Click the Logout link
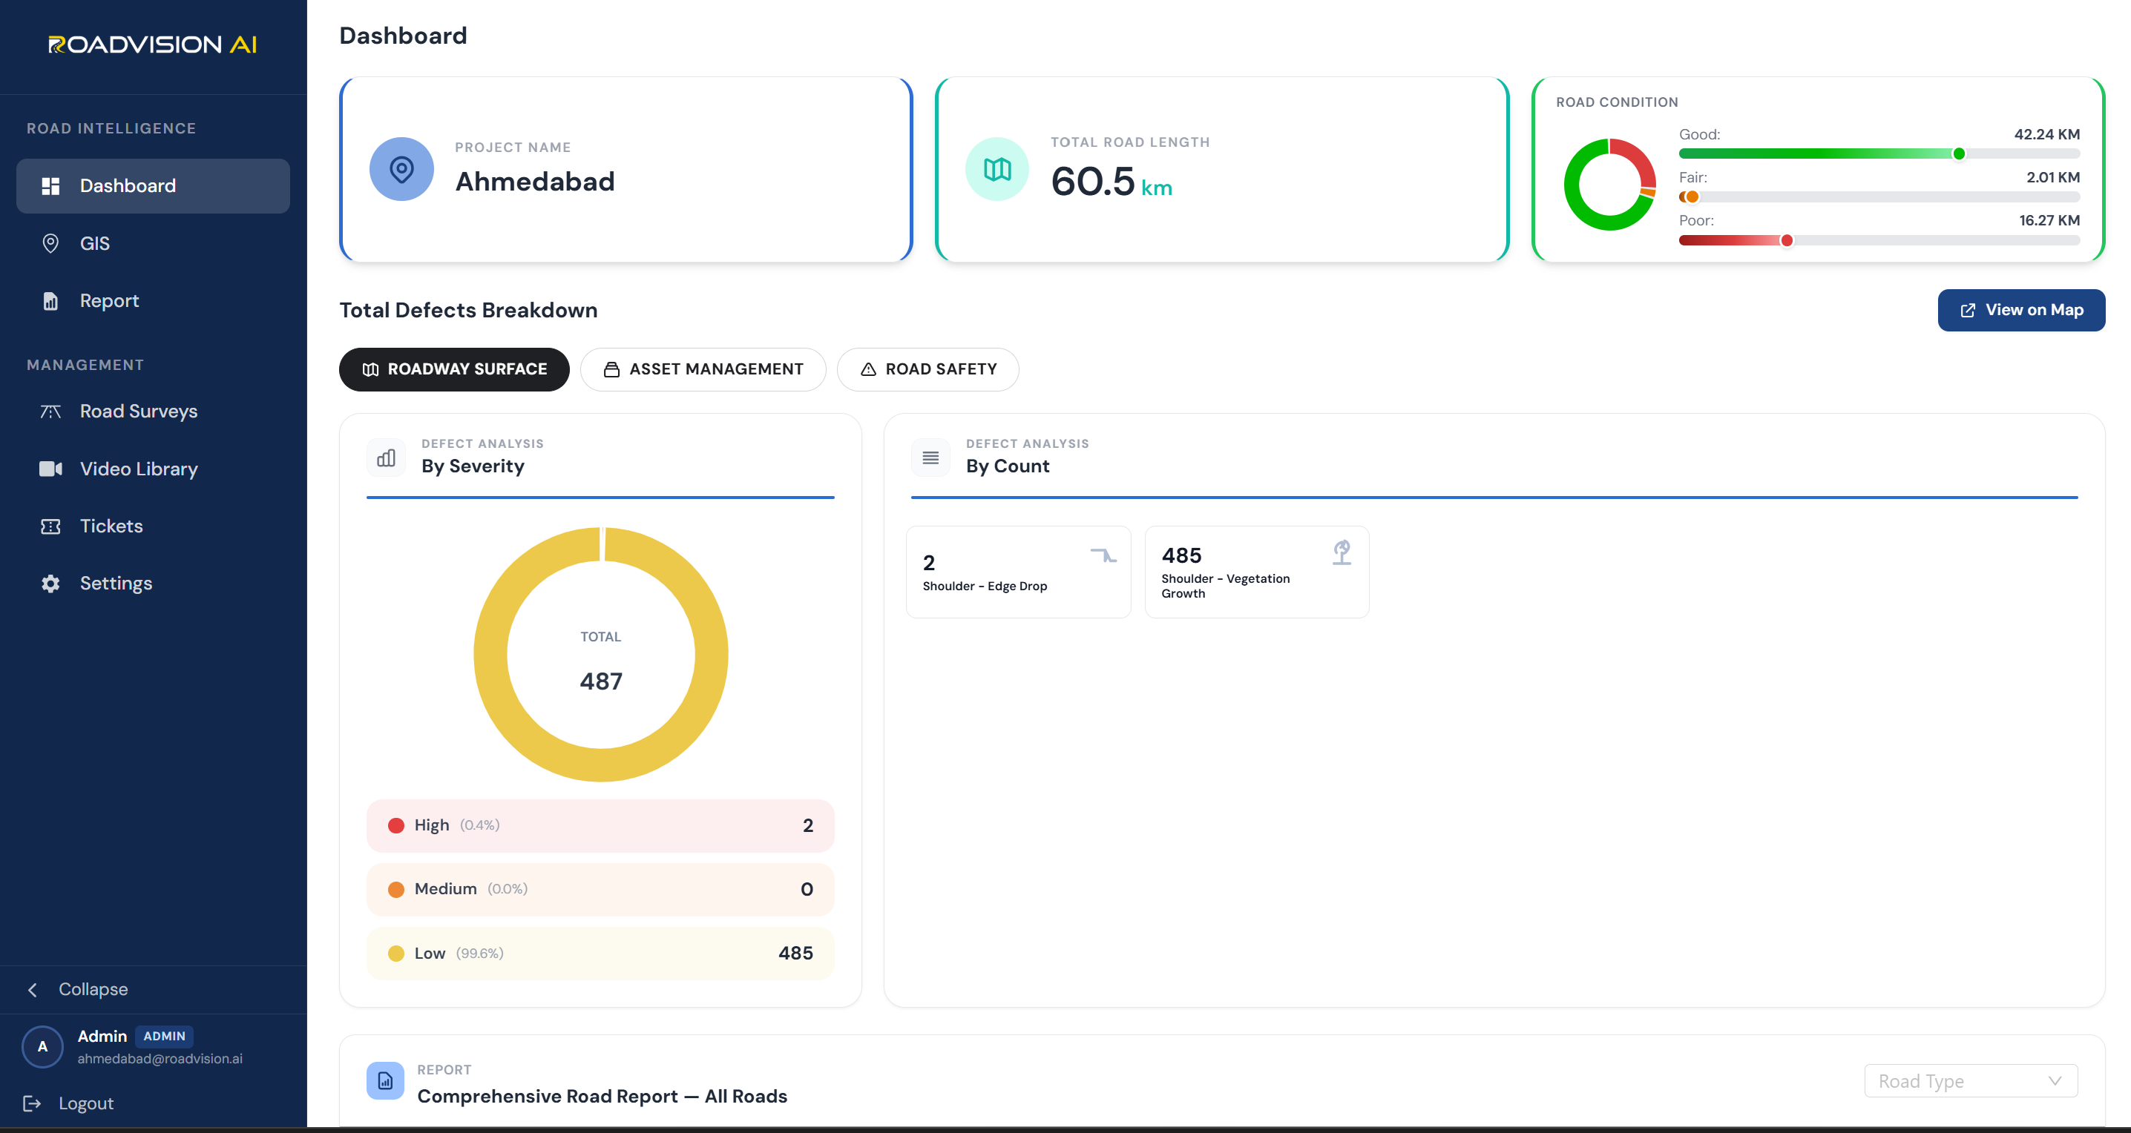Screen dimensions: 2131x1133 tap(86, 1103)
